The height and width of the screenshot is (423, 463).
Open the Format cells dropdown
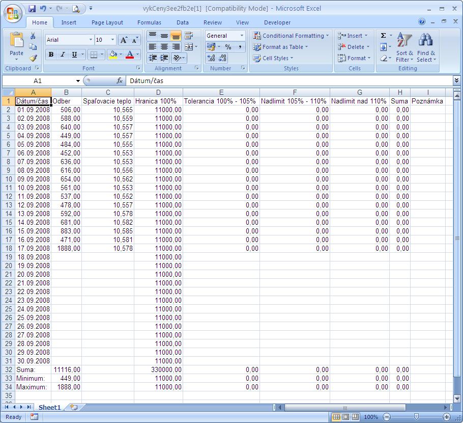tap(354, 58)
